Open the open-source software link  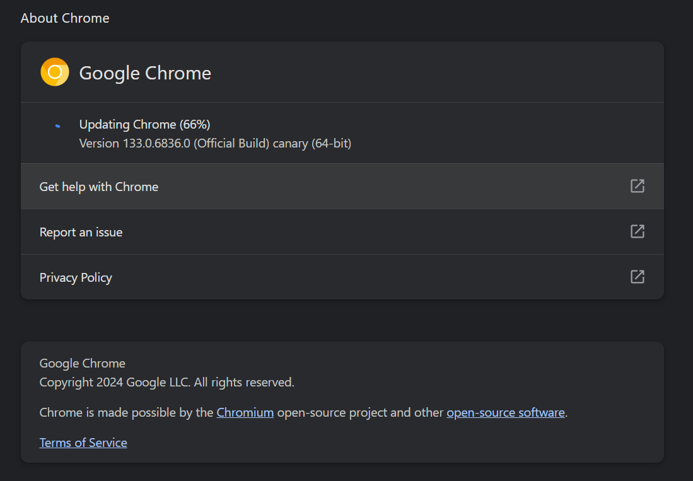506,412
